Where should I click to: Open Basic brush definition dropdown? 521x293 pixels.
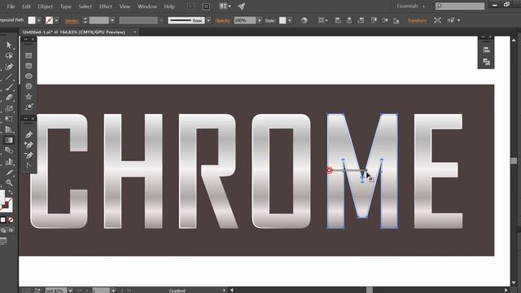[x=208, y=20]
